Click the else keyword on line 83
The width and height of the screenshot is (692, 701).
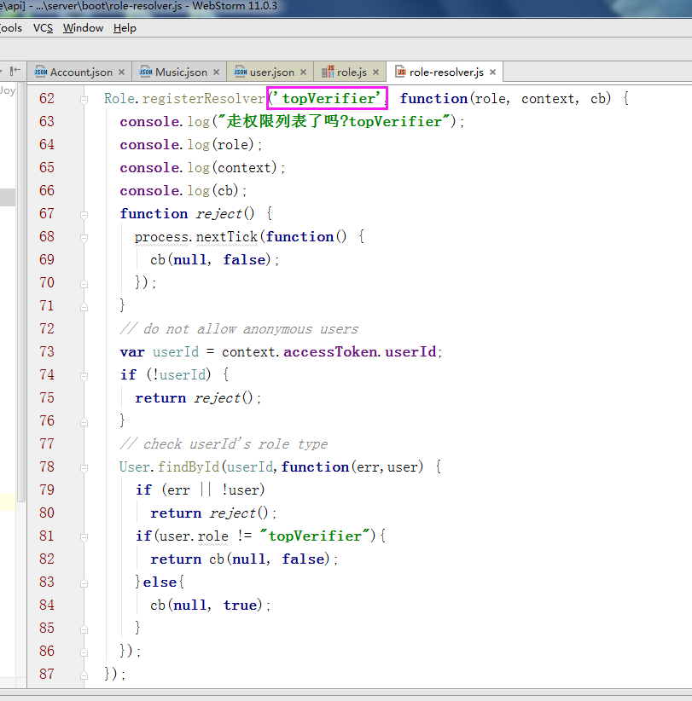pyautogui.click(x=160, y=582)
